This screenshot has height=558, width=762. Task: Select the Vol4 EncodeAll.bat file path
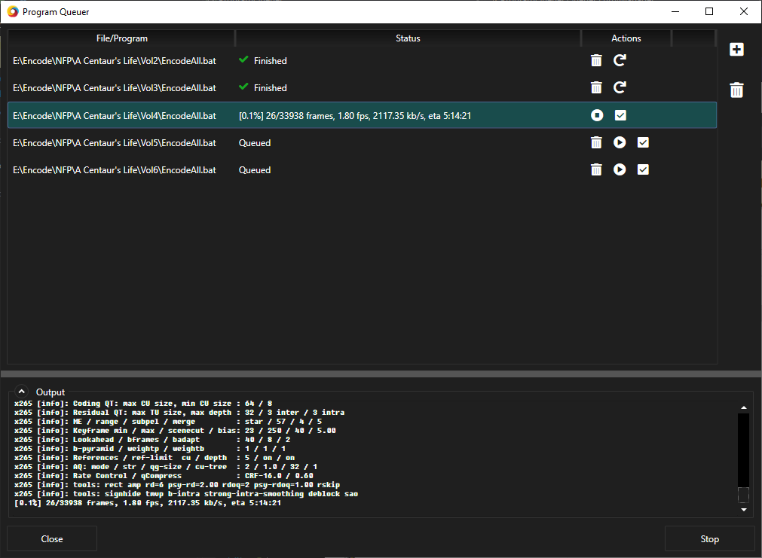(x=115, y=115)
